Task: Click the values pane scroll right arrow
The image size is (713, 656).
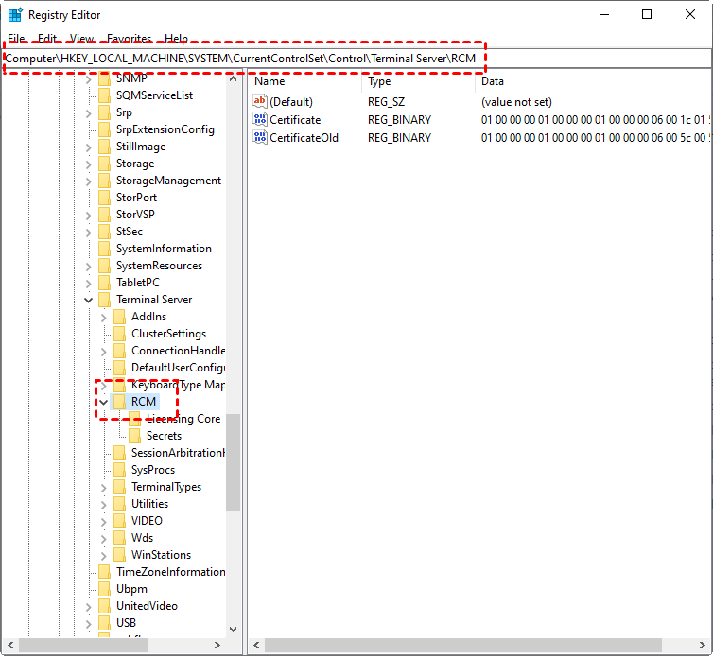Action: pyautogui.click(x=703, y=645)
